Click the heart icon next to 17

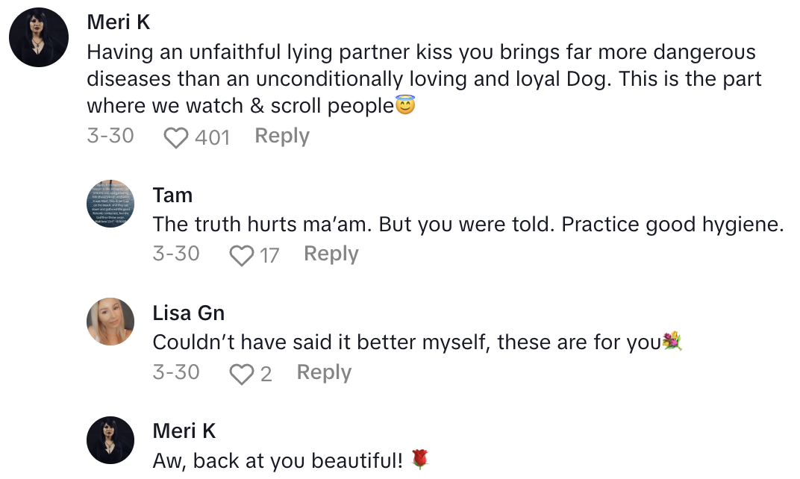(x=240, y=254)
